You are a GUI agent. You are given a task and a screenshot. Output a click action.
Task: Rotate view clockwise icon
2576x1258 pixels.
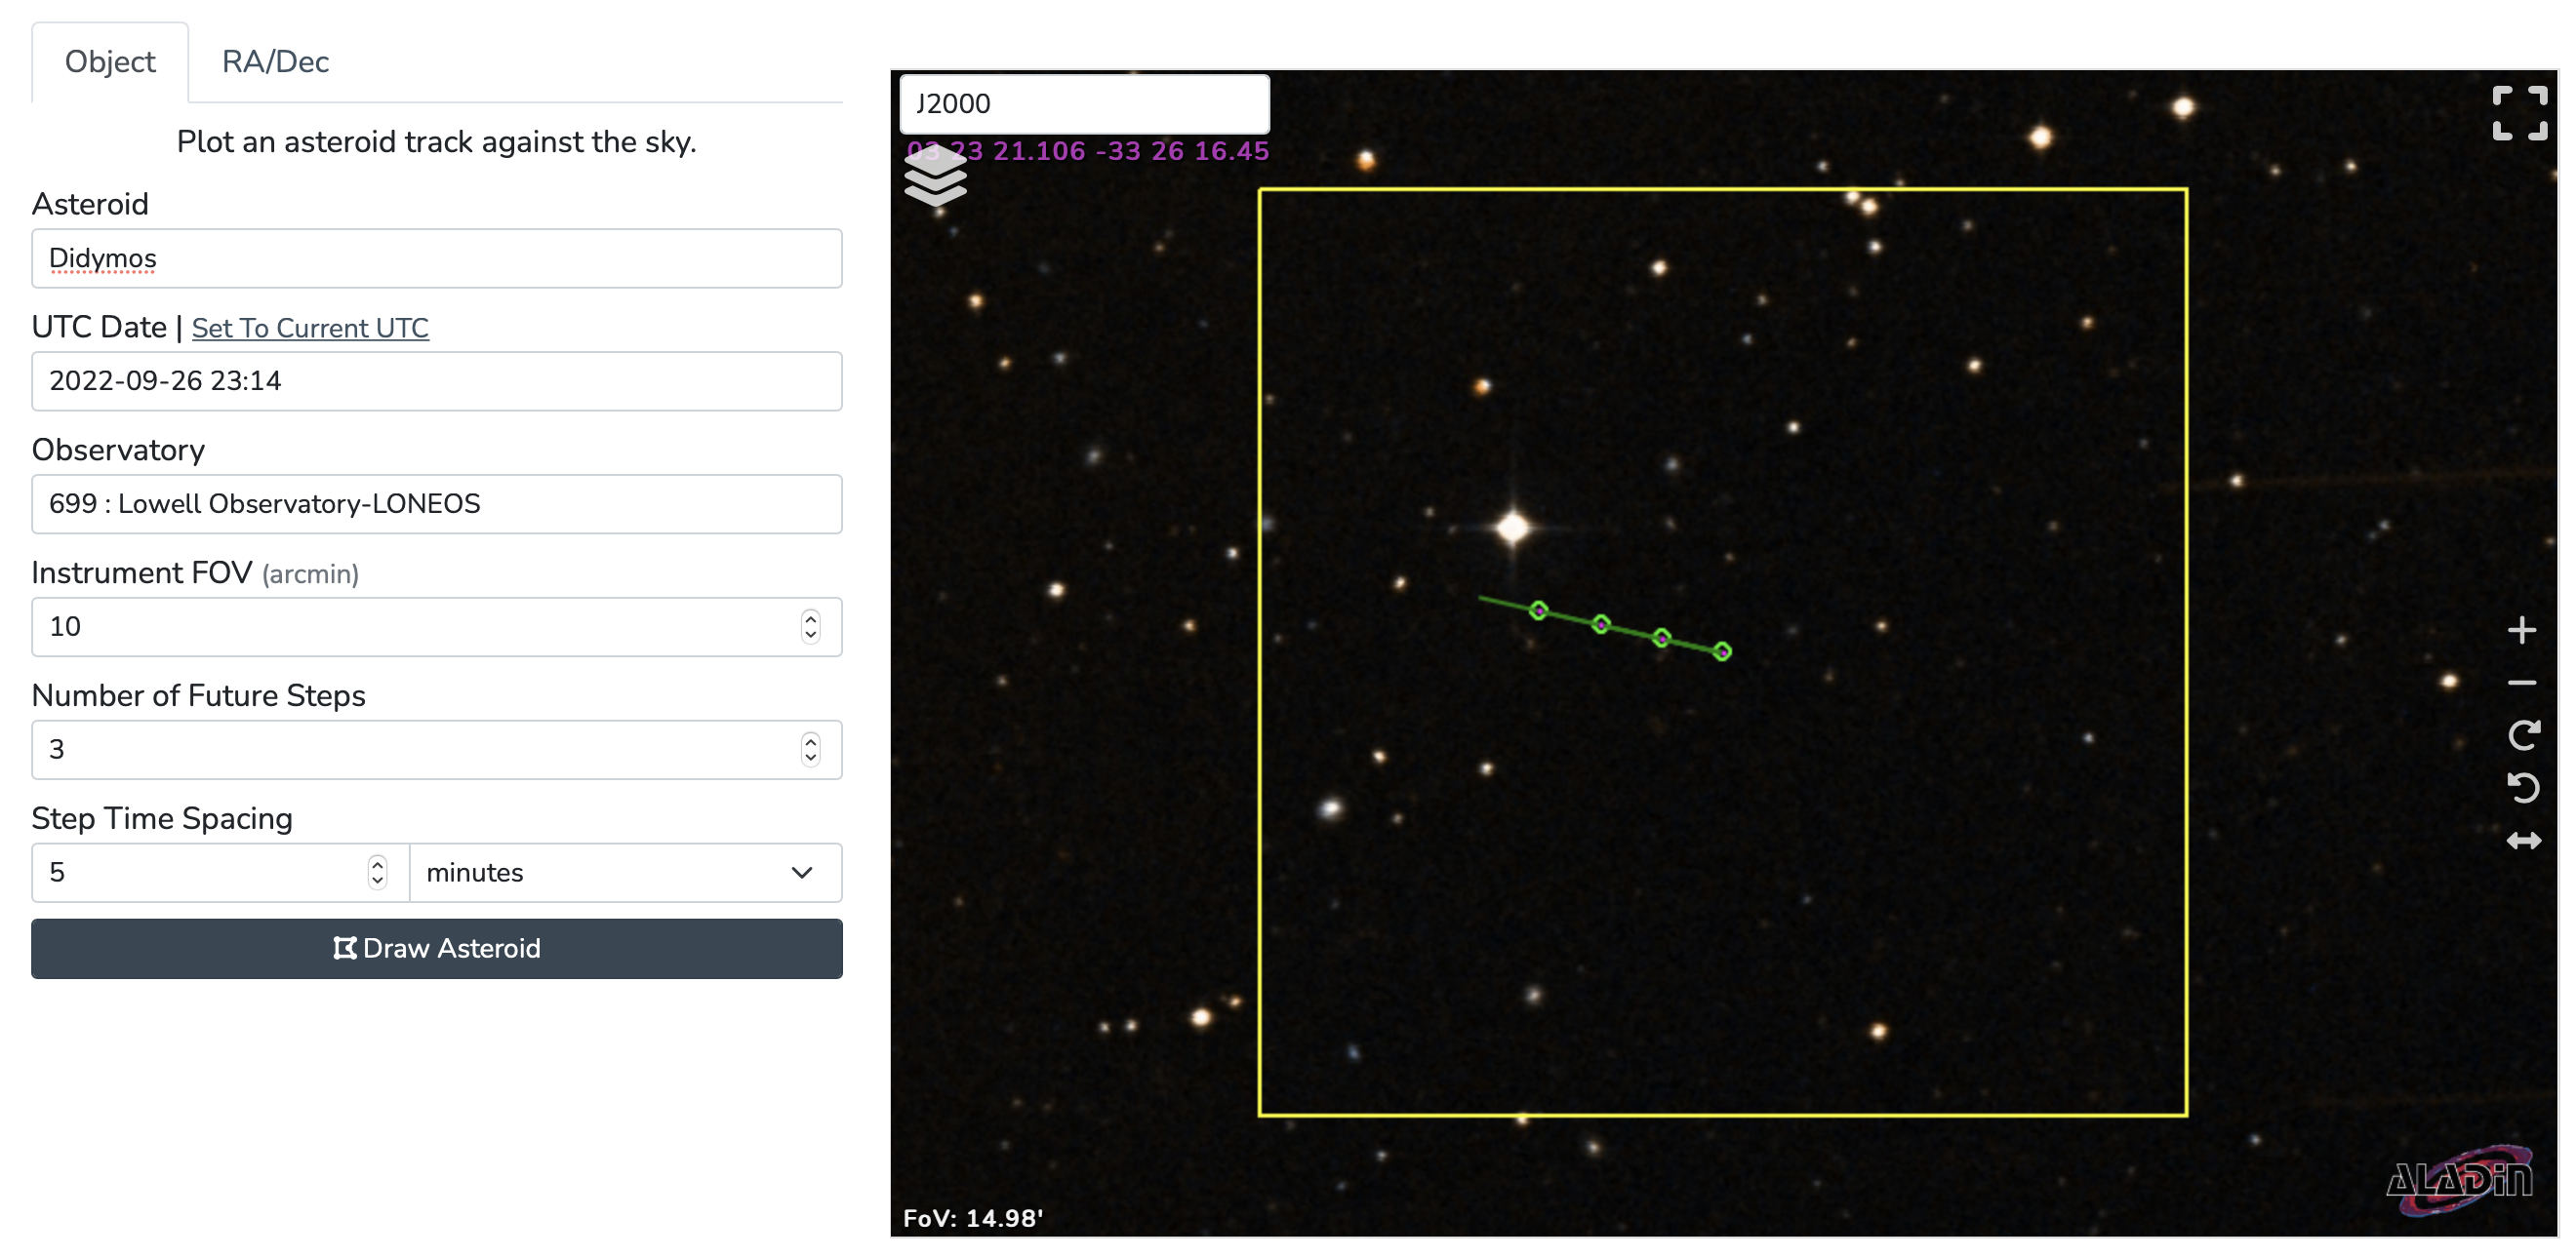(x=2523, y=735)
